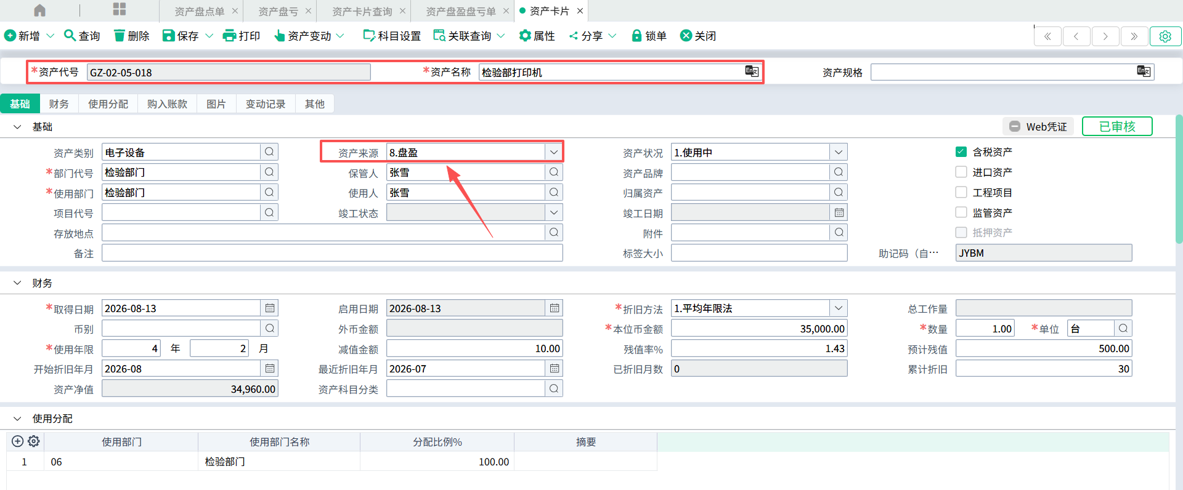Jump to last record double-right arrow
Image resolution: width=1183 pixels, height=490 pixels.
[x=1134, y=36]
